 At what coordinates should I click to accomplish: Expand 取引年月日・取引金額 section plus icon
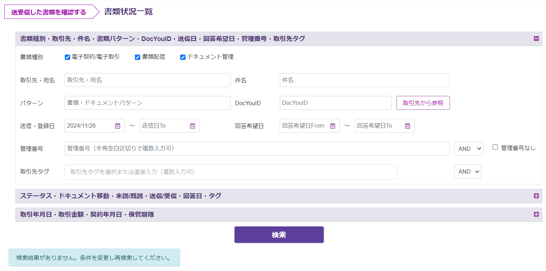click(536, 214)
